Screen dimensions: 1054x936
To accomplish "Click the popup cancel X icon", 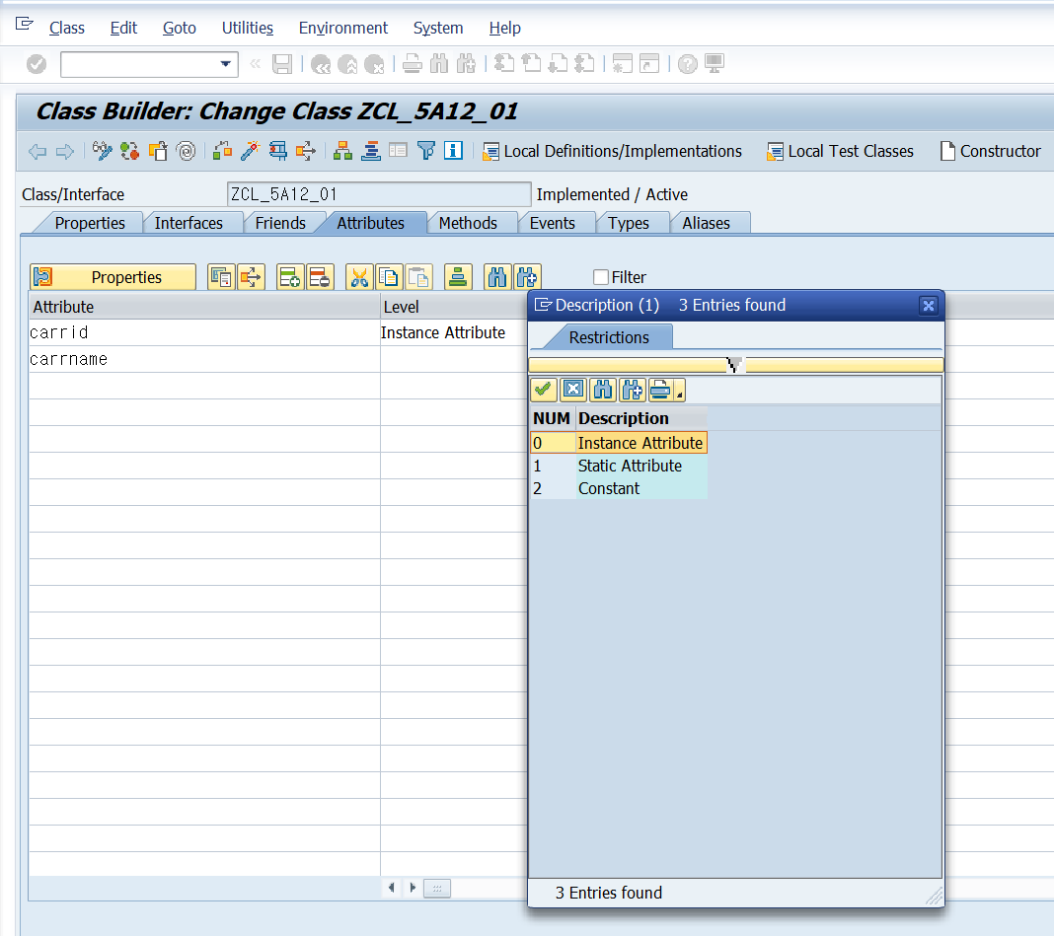I will pos(572,390).
